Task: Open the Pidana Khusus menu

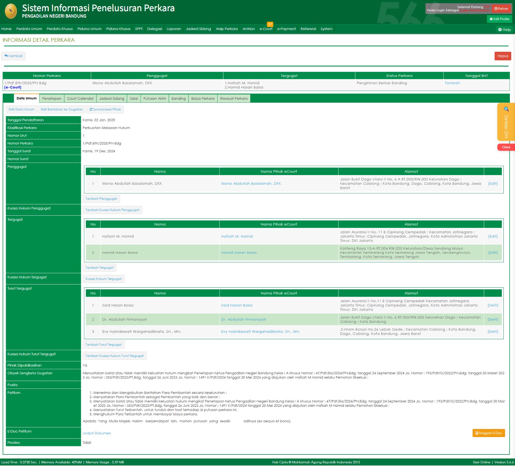Action: (118, 29)
